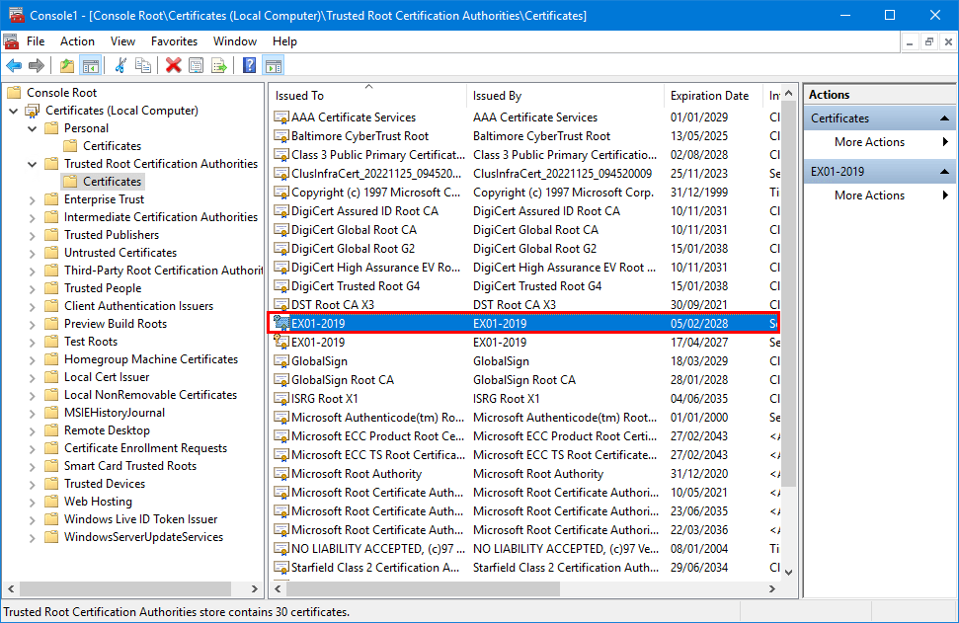Collapse the EX01-2019 actions section arrow

pyautogui.click(x=944, y=172)
